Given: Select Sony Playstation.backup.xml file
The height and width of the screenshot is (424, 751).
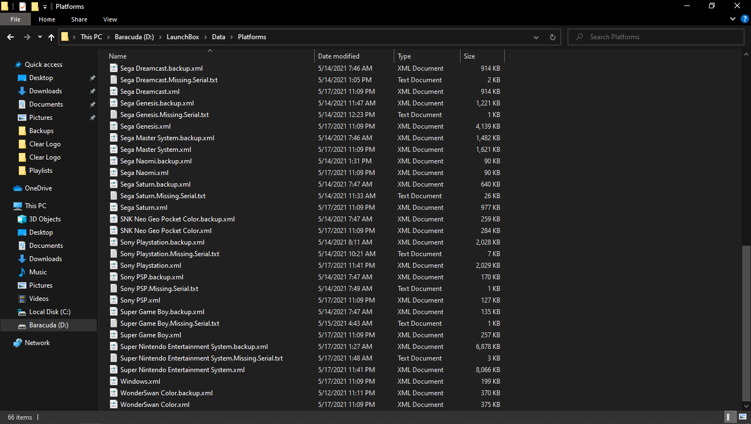Looking at the screenshot, I should [162, 242].
